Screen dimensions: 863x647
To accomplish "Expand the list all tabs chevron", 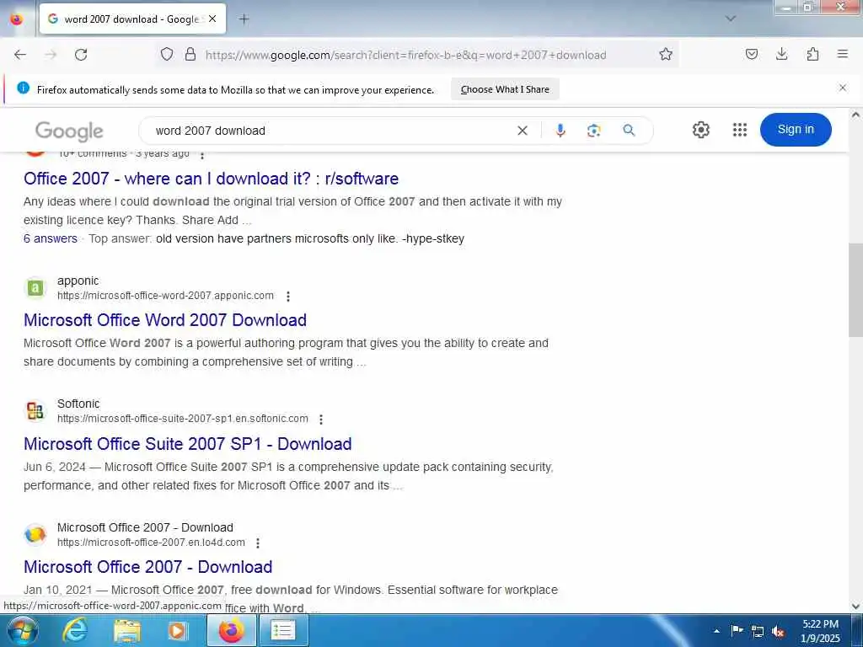I will pyautogui.click(x=731, y=19).
